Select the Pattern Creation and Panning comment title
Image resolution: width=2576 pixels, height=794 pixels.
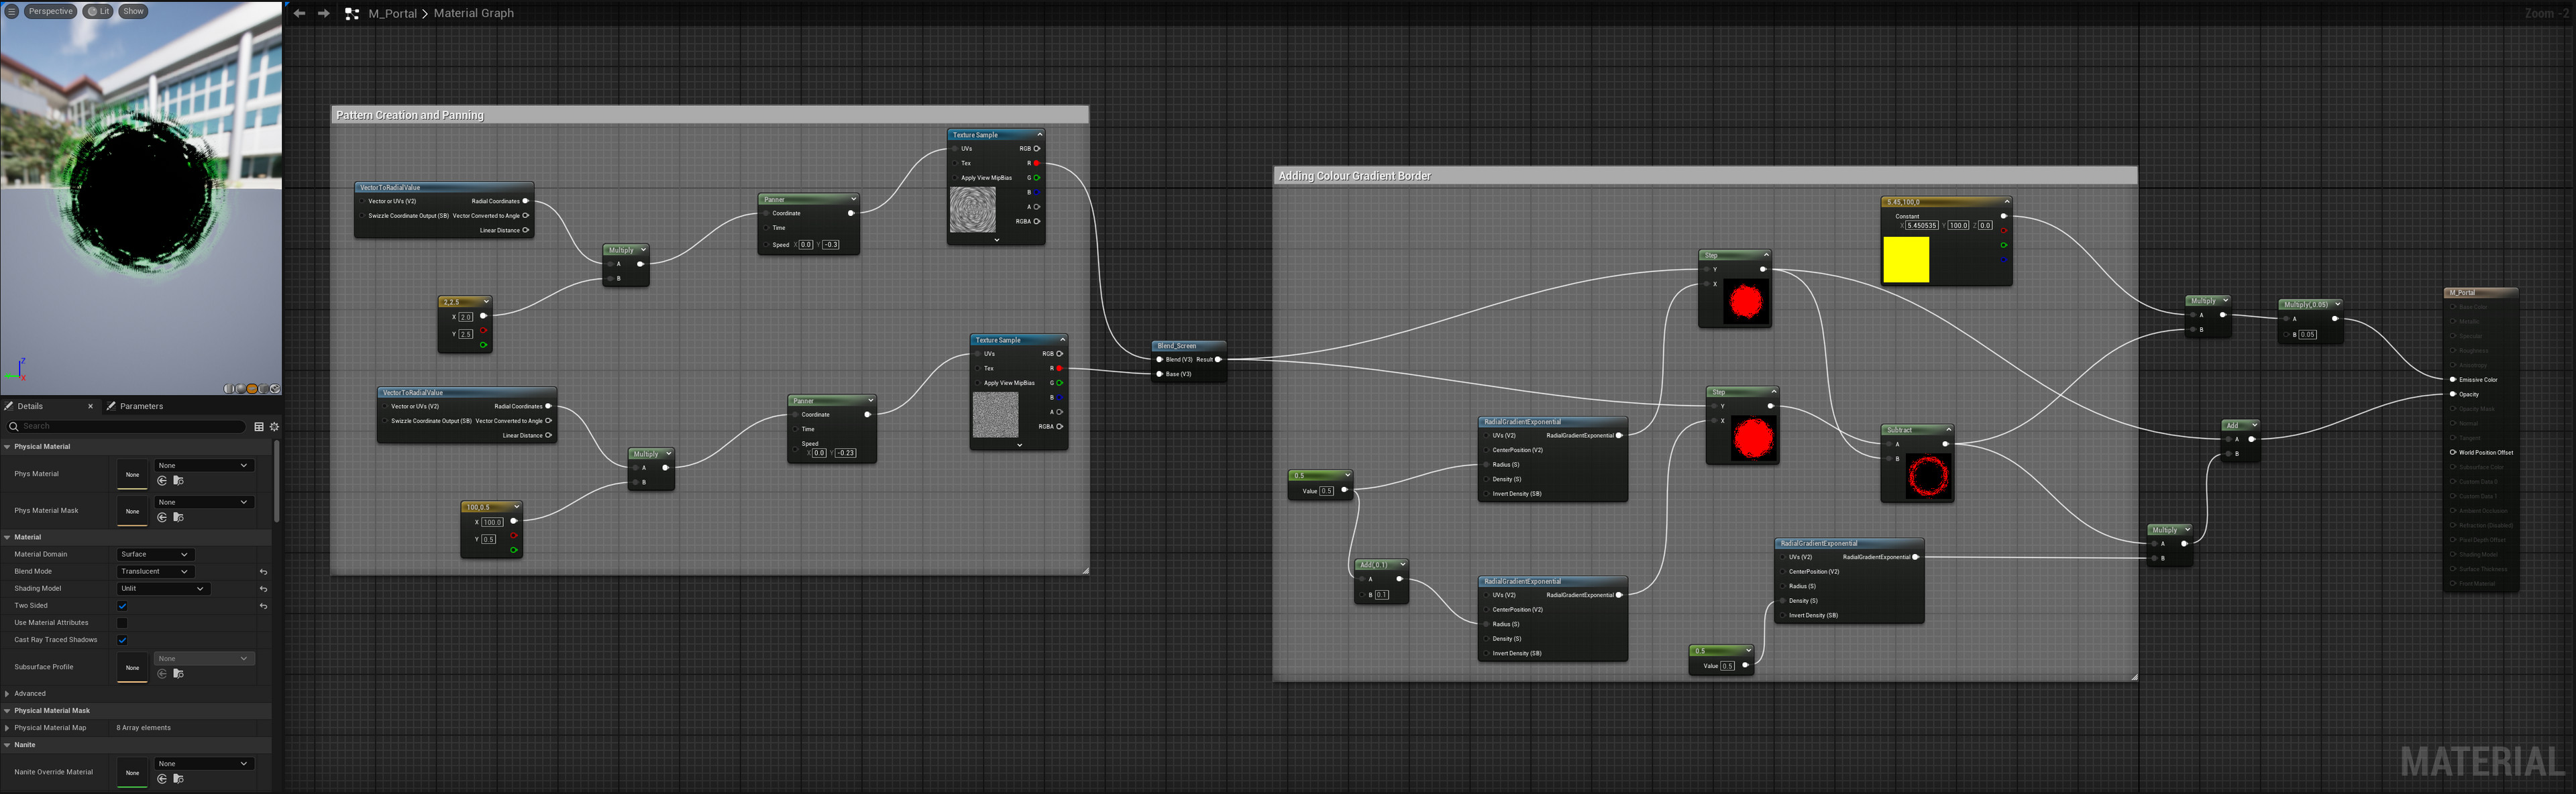[x=410, y=115]
